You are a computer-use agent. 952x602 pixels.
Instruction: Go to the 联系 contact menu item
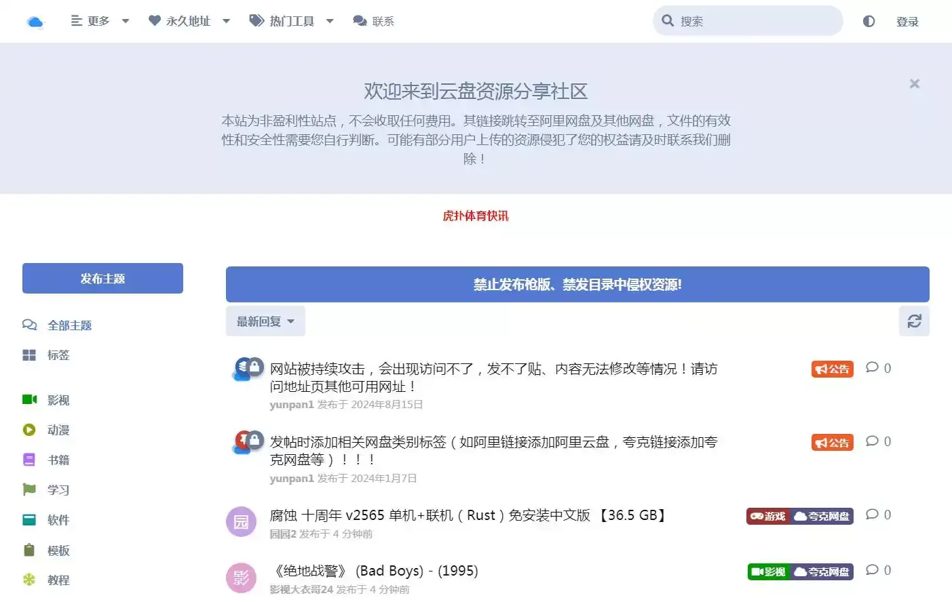click(x=374, y=21)
